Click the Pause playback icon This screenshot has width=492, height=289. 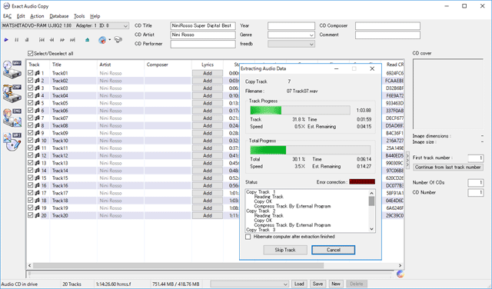pyautogui.click(x=17, y=40)
